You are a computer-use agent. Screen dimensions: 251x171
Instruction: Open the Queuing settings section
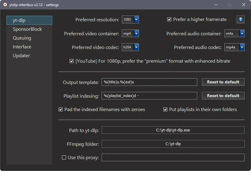tap(22, 38)
